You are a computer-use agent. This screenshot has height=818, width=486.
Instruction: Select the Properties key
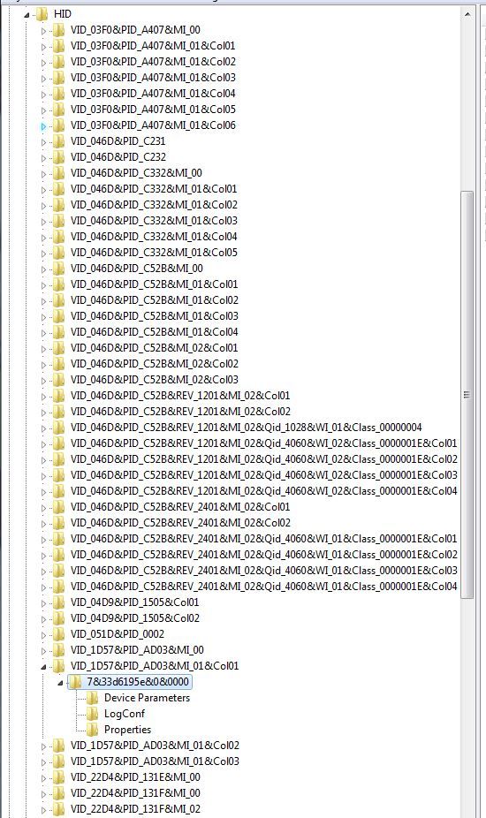point(127,730)
